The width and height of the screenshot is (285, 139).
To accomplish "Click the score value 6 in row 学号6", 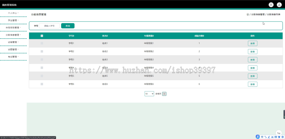I will pyautogui.click(x=199, y=84).
